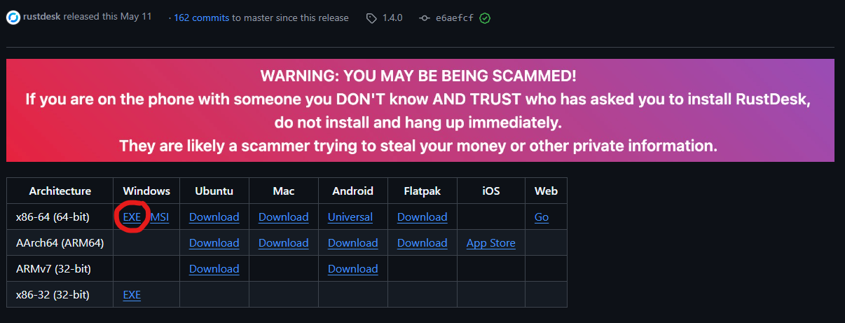Viewport: 845px width, 323px height.
Task: Download the Android ARMv7 build
Action: click(352, 269)
